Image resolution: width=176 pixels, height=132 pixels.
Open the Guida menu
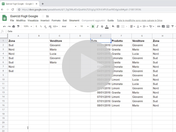(110, 21)
